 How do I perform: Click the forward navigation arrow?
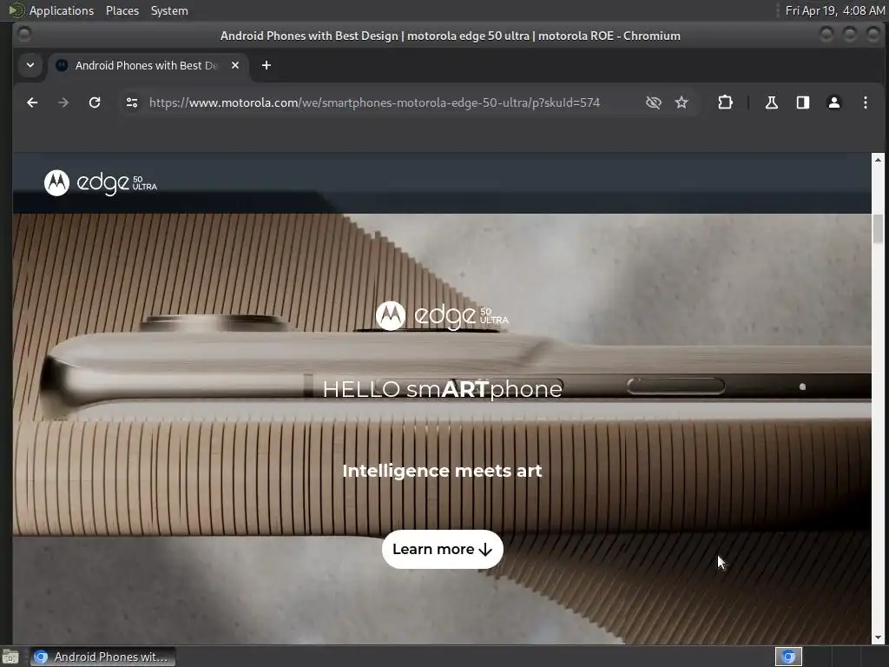pyautogui.click(x=63, y=102)
